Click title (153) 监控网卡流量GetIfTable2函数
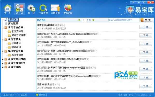This screenshot has height=97, width=155. 58,59
